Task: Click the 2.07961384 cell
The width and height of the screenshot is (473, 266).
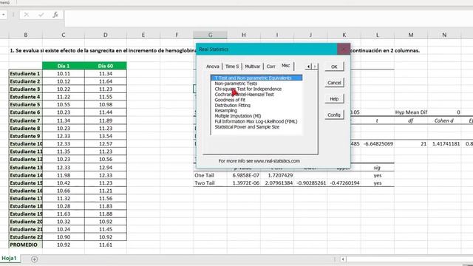Action: click(277, 183)
